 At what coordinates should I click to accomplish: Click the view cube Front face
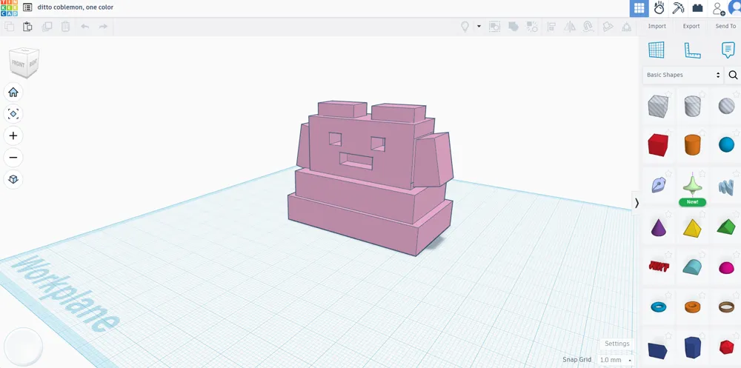coord(18,64)
